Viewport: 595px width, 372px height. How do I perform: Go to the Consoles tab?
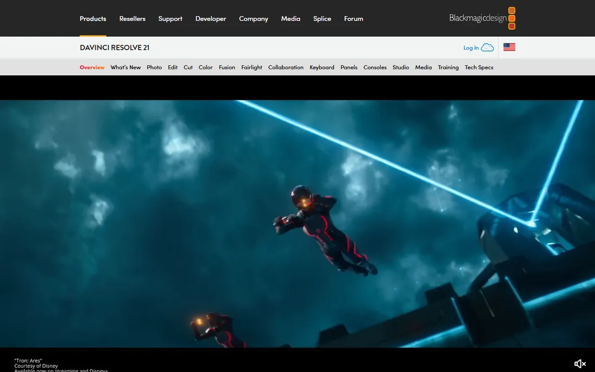click(375, 67)
